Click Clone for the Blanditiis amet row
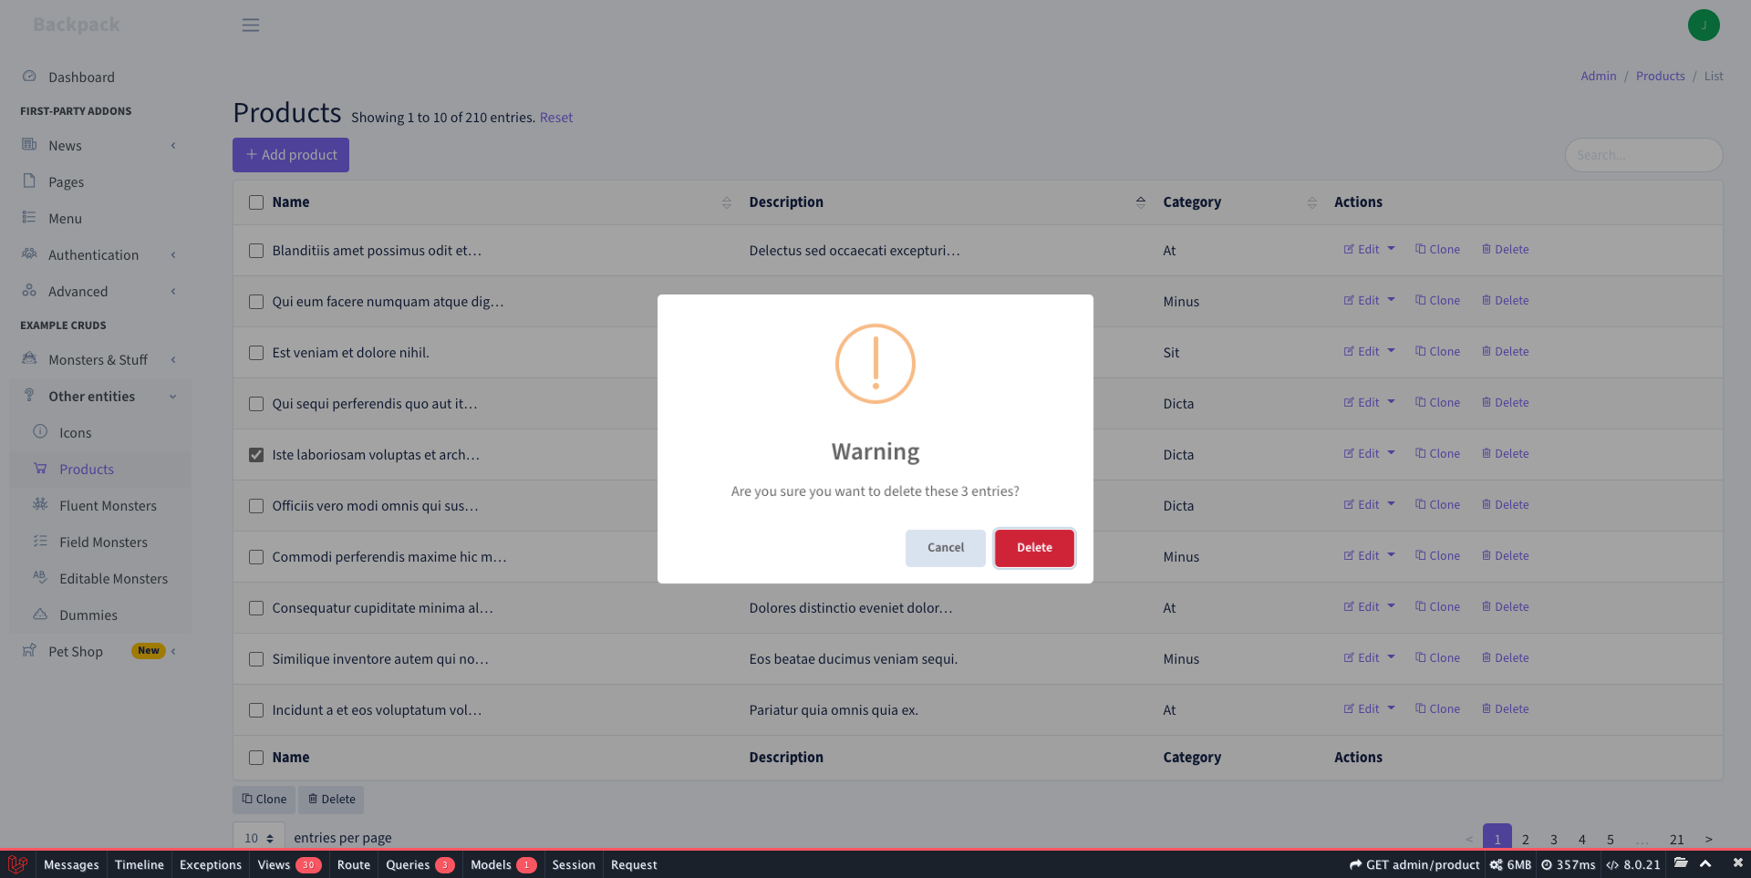Image resolution: width=1751 pixels, height=878 pixels. tap(1437, 249)
